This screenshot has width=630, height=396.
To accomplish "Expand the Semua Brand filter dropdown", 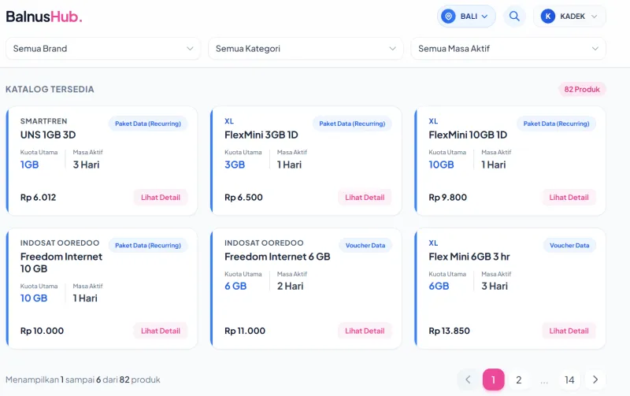I will point(103,49).
